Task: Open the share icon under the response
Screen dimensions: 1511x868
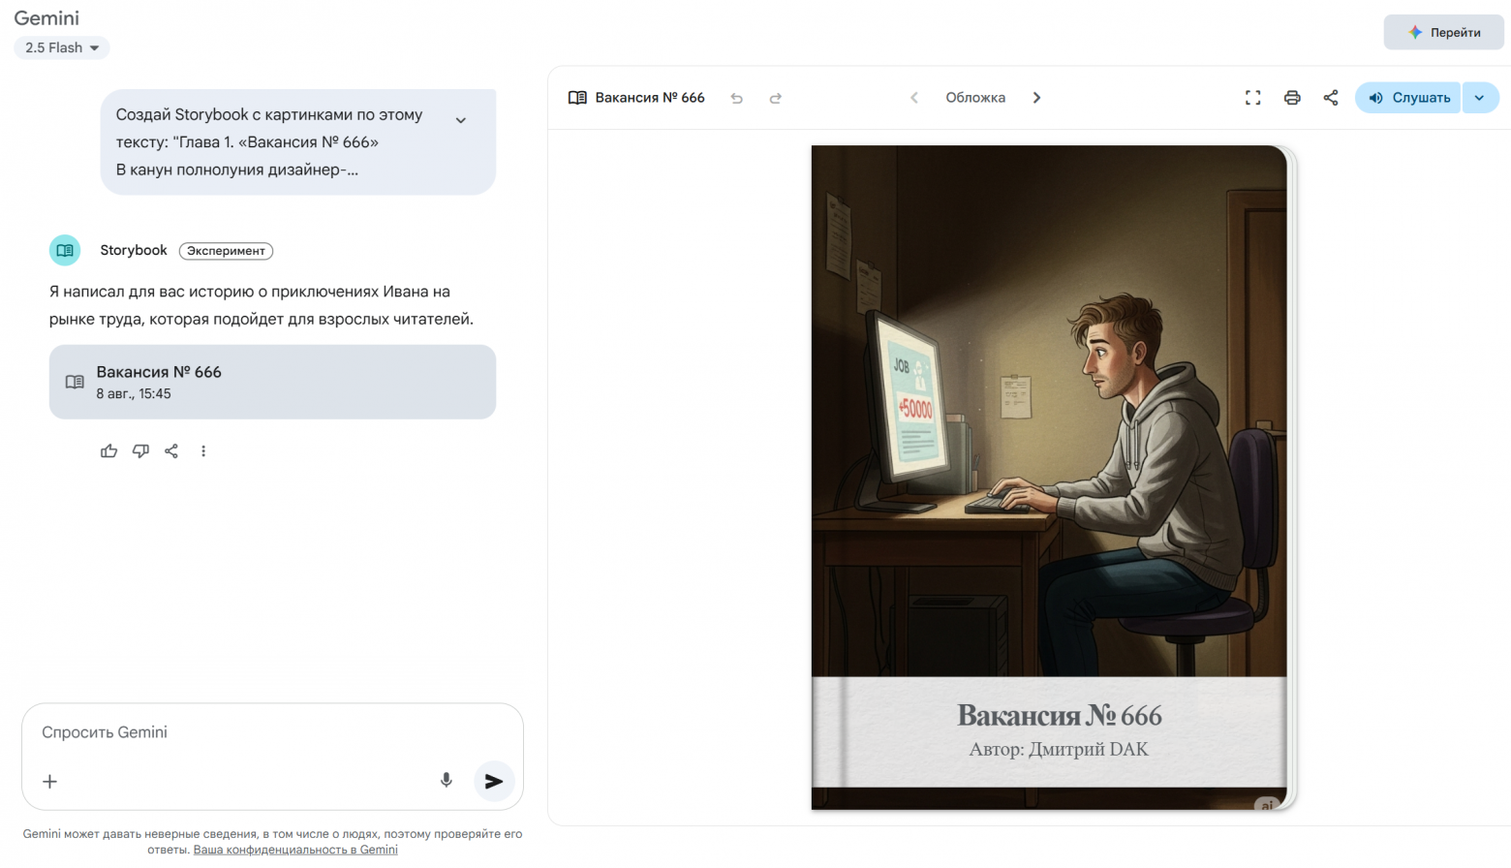Action: (171, 450)
